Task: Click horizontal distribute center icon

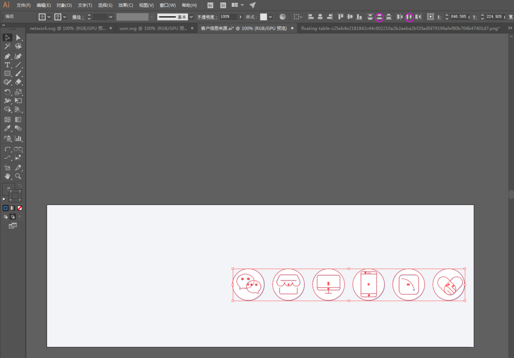Action: pos(410,17)
